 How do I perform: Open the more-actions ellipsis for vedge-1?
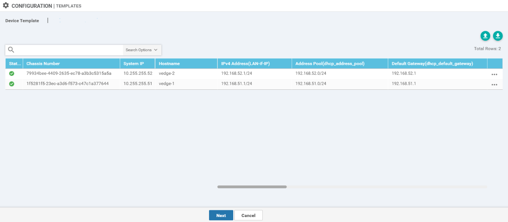click(494, 85)
